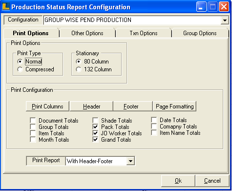Minimize the Production Status Report window
The image size is (232, 191).
201,7
